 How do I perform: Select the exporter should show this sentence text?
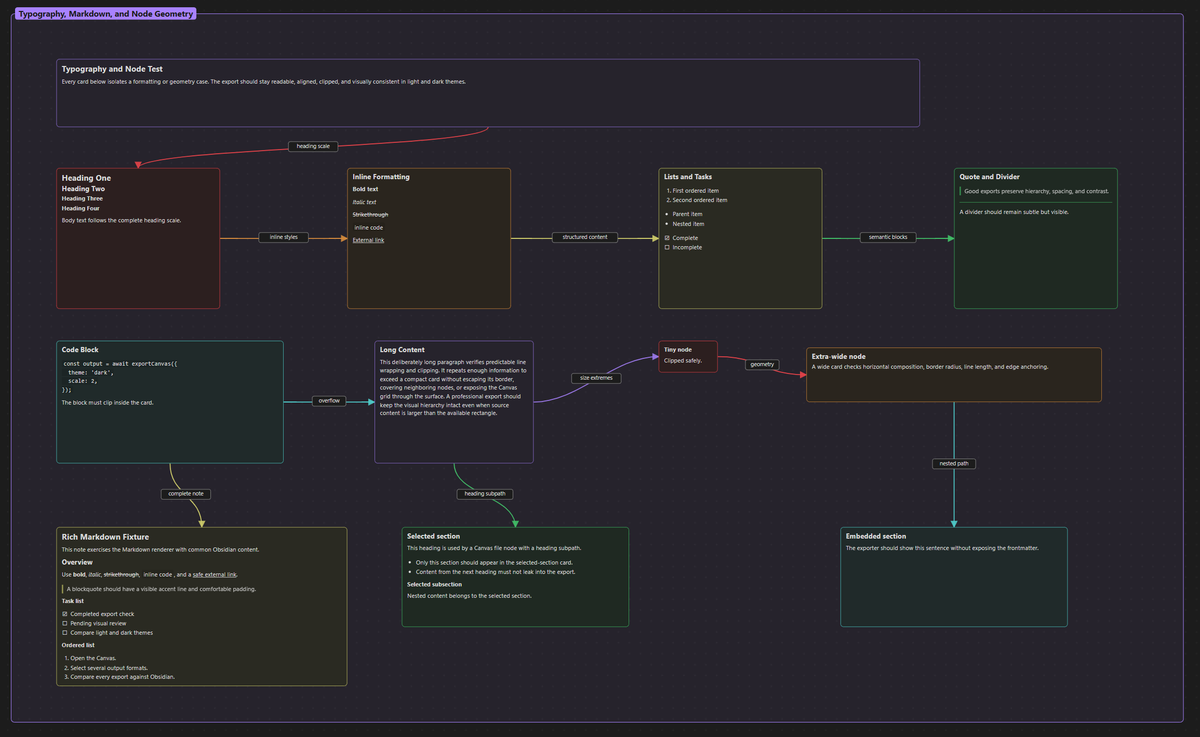[x=942, y=548]
